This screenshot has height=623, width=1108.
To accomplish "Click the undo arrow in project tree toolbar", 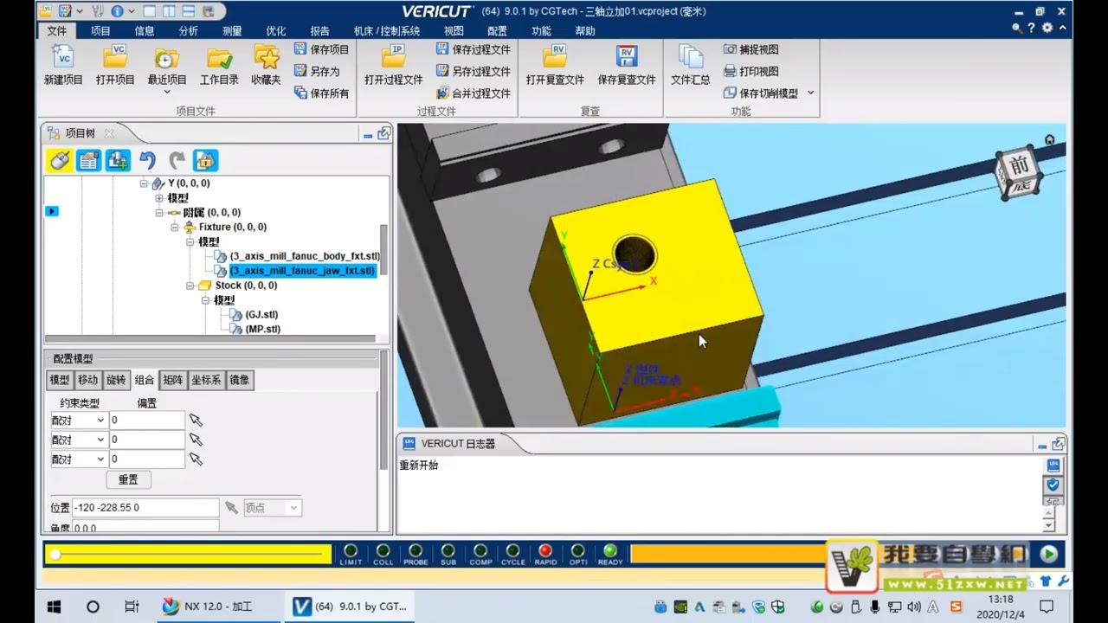I will [x=147, y=160].
